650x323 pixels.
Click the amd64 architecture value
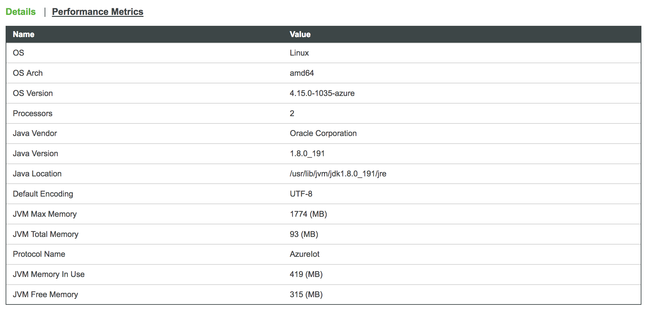302,73
